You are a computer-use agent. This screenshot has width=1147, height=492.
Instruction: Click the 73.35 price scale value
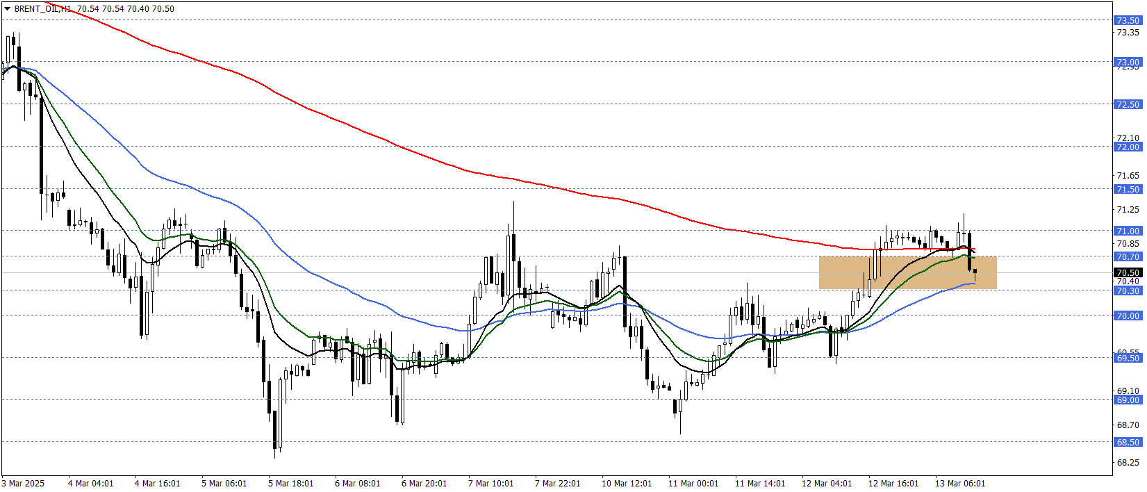1128,33
